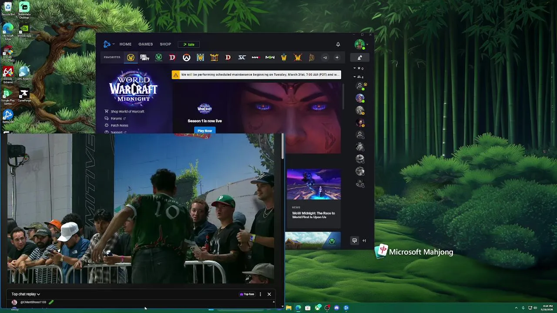557x313 pixels.
Task: Open Discord from the taskbar
Action: (x=336, y=308)
